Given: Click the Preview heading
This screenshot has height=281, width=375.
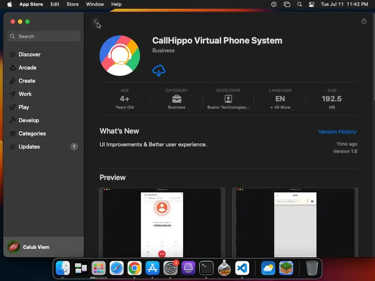Looking at the screenshot, I should pos(112,177).
